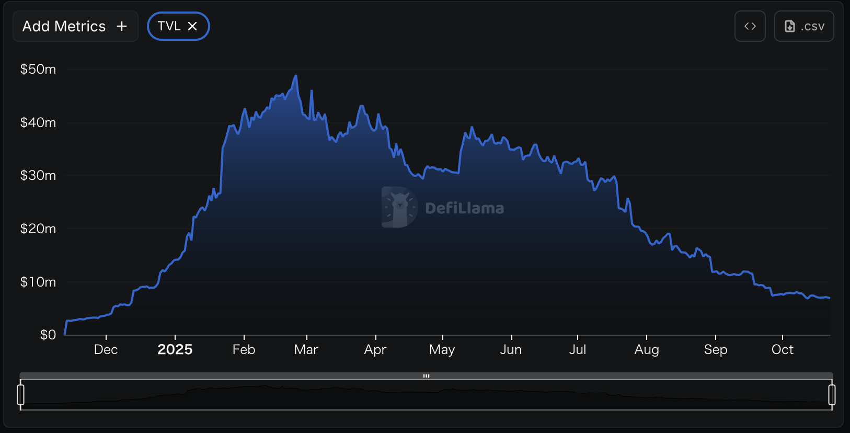Image resolution: width=850 pixels, height=433 pixels.
Task: Click the Jul x-axis label
Action: 578,350
